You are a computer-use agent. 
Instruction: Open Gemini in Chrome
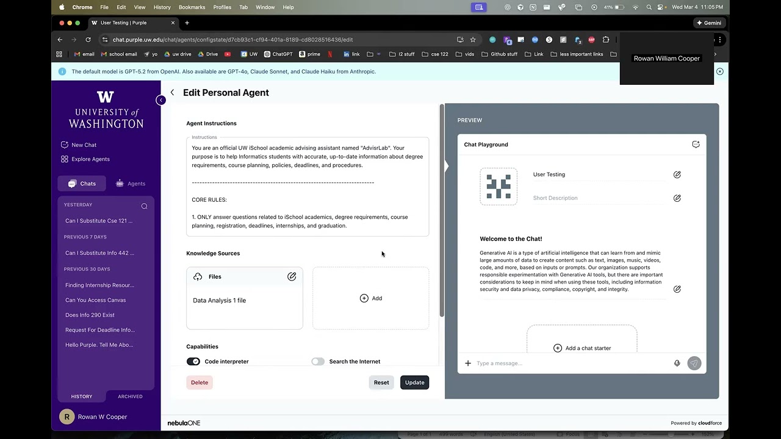pyautogui.click(x=709, y=23)
